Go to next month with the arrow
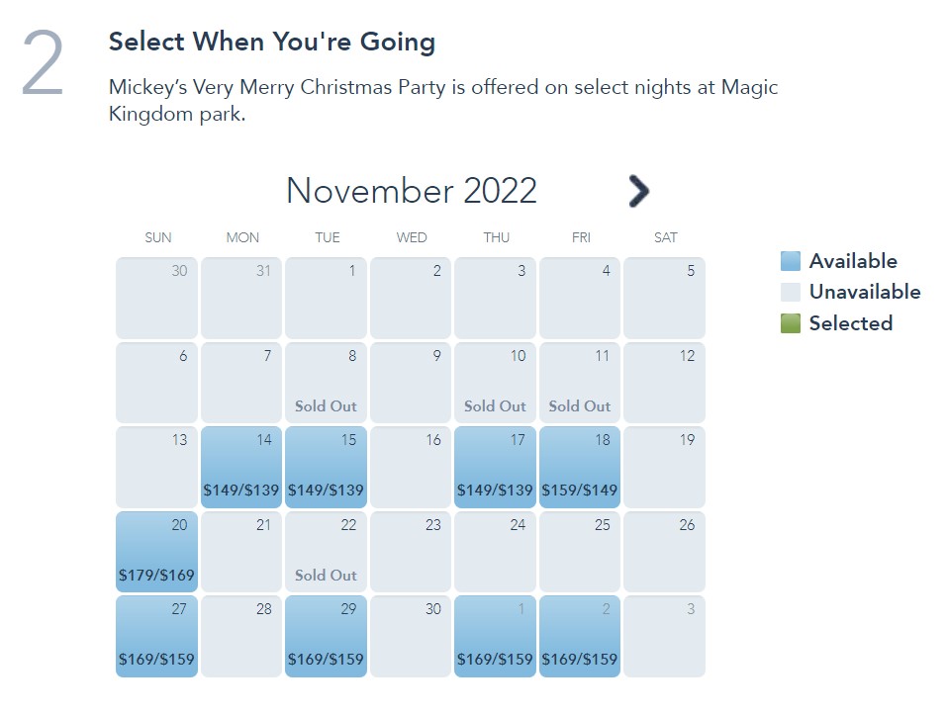Viewport: 947px width, 716px height. tap(639, 191)
